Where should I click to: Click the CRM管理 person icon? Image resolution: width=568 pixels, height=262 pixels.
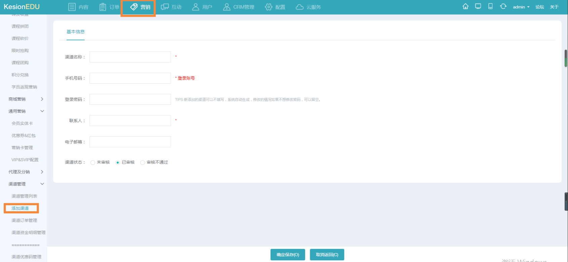click(x=227, y=7)
